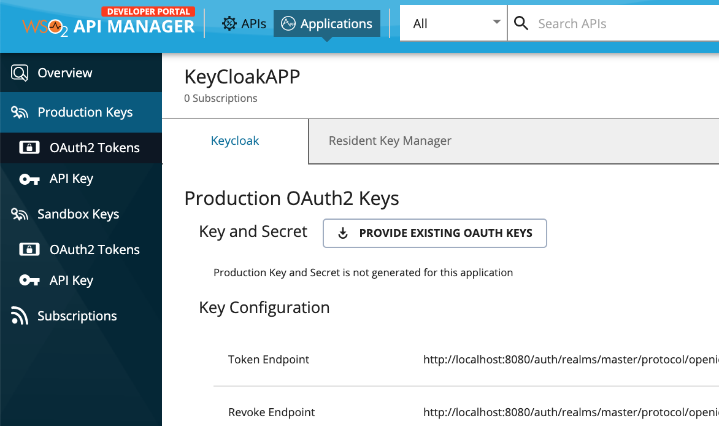Click the Subscriptions feed icon
Image resolution: width=719 pixels, height=426 pixels.
click(20, 316)
